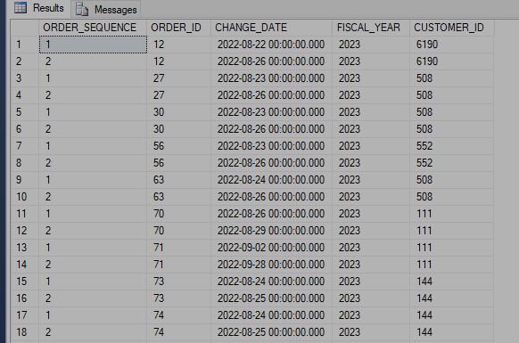This screenshot has height=343, width=519.
Task: Select row 18 by its row number
Action: [25, 332]
